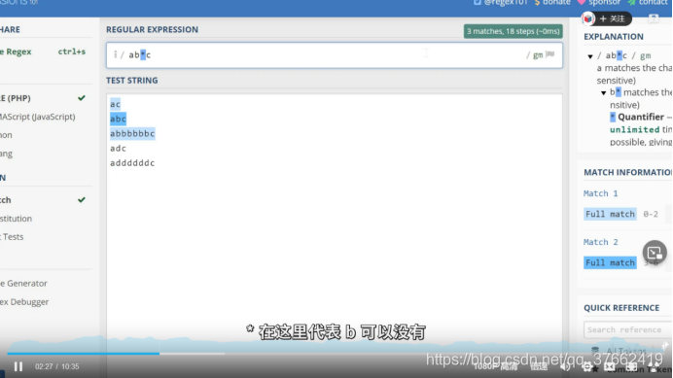
Task: Open the sponsor link
Action: (x=599, y=3)
